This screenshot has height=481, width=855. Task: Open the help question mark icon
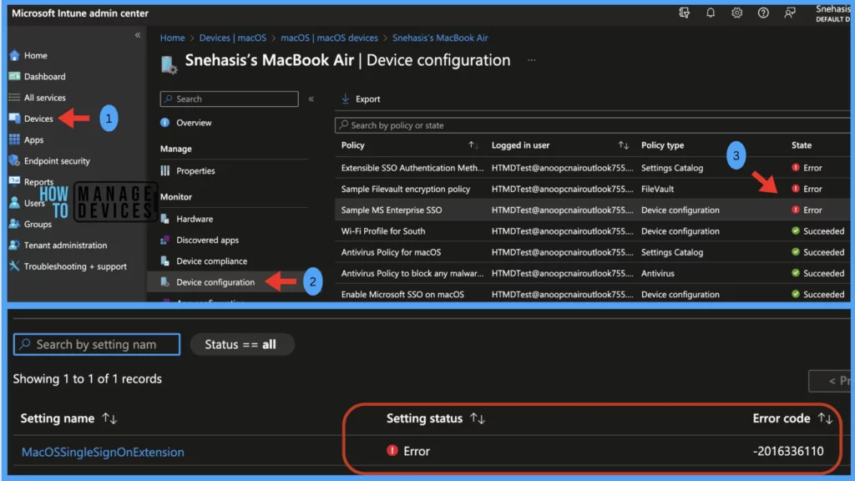(763, 13)
